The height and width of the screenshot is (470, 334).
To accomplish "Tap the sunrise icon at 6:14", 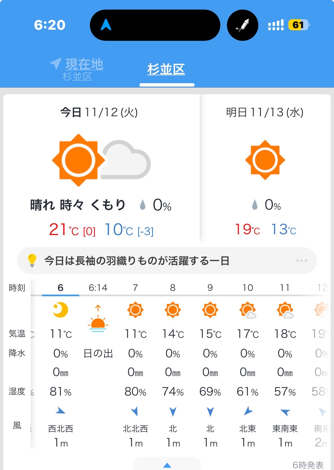I will (x=98, y=318).
